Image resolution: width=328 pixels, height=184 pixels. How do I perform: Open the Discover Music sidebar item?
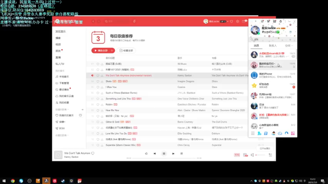[60, 32]
